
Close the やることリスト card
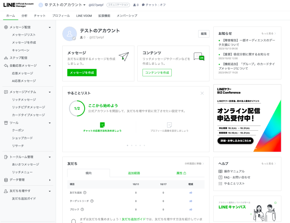click(x=202, y=93)
